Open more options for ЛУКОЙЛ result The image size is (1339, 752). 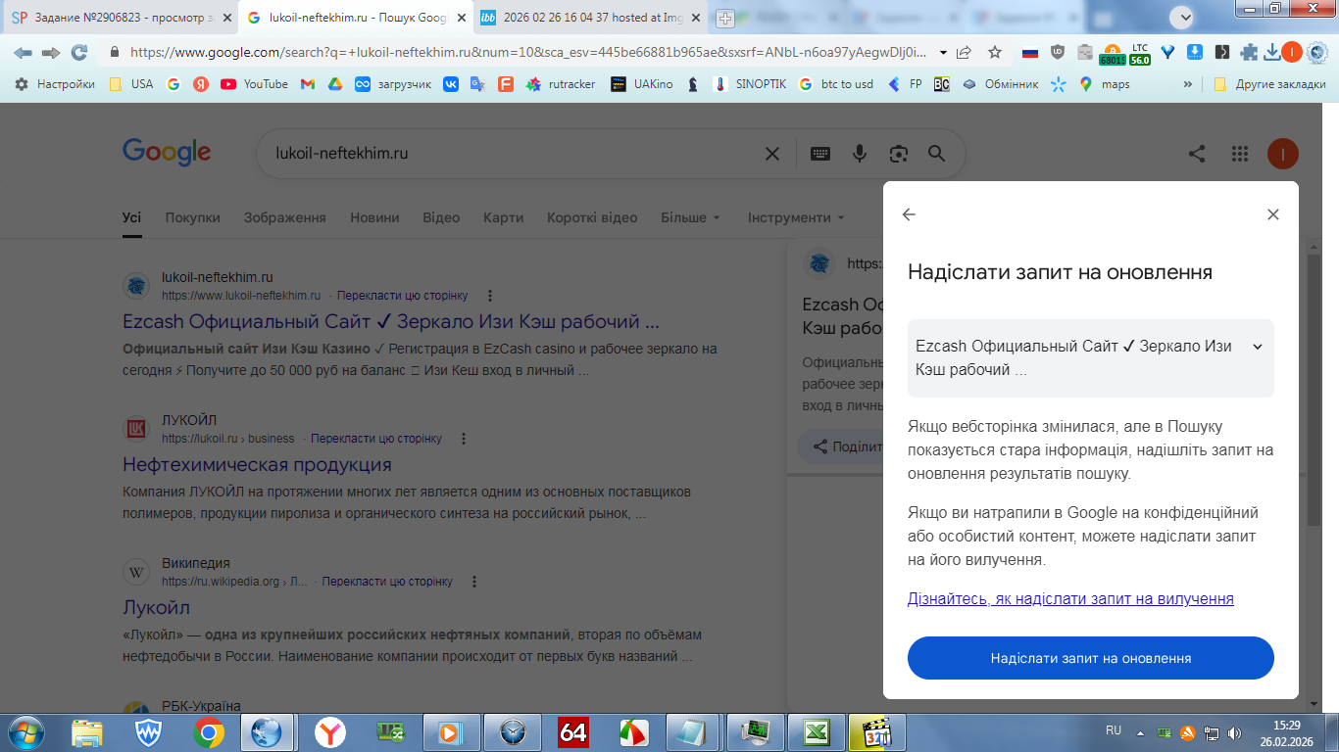pyautogui.click(x=464, y=439)
